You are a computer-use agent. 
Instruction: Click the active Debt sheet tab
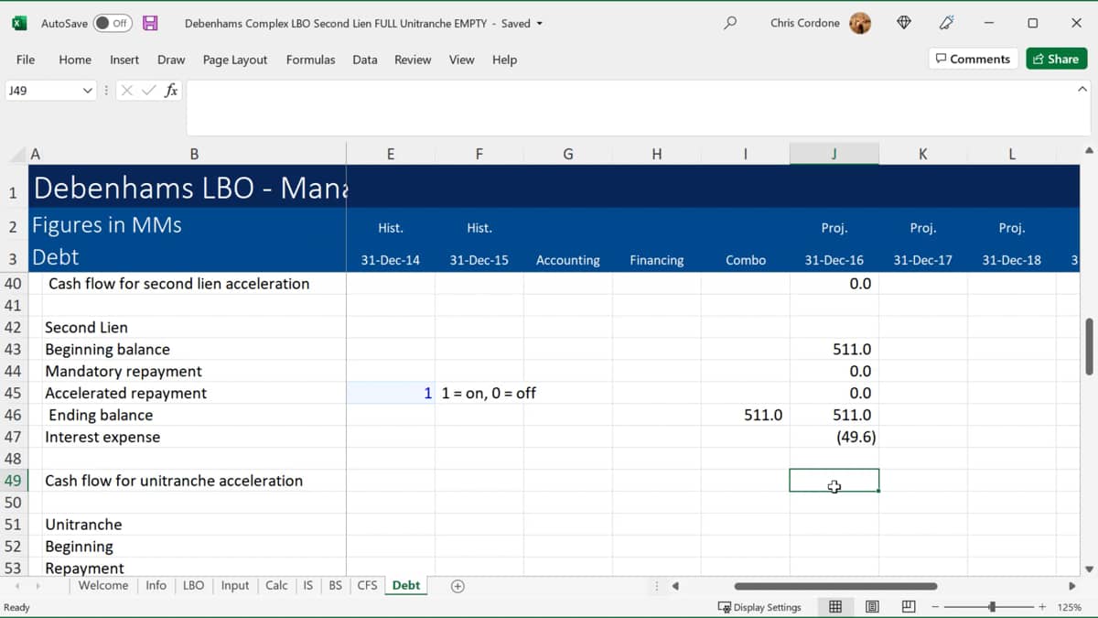point(406,585)
